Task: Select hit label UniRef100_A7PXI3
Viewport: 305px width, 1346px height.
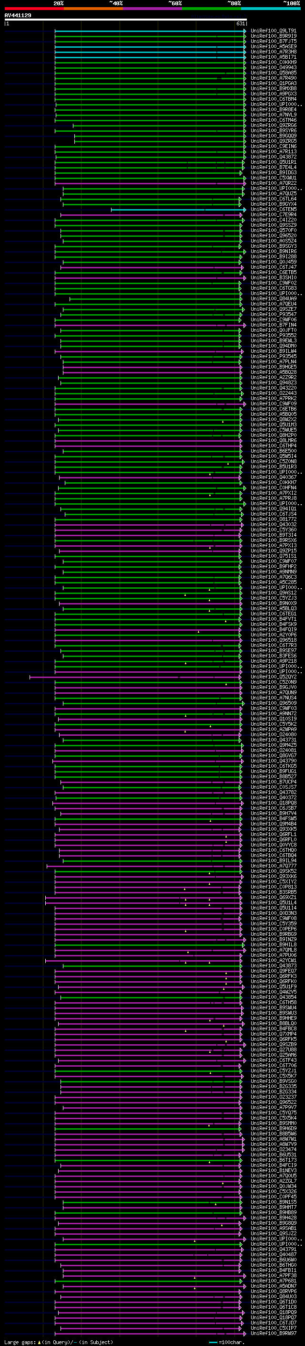Action: 274,545
